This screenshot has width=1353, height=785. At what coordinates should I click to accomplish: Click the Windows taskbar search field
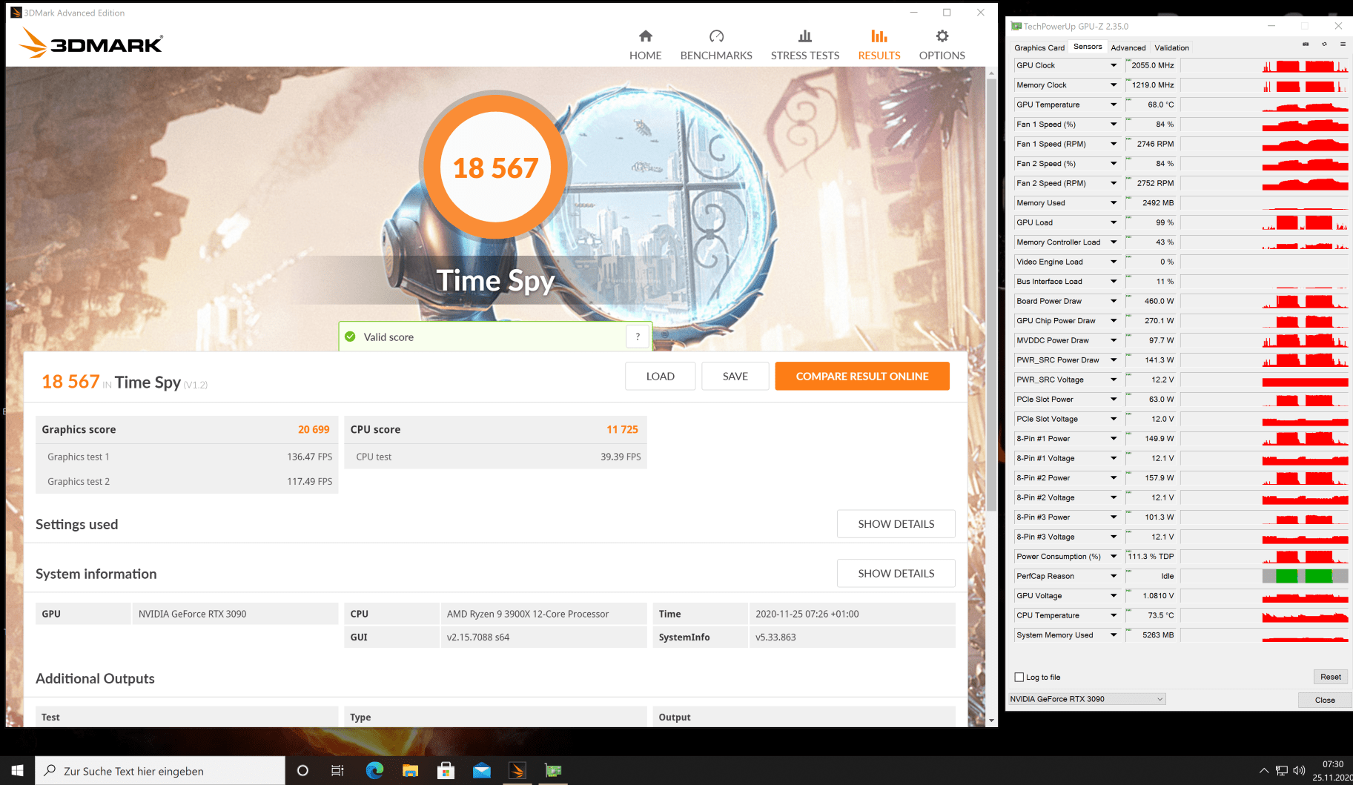point(160,771)
